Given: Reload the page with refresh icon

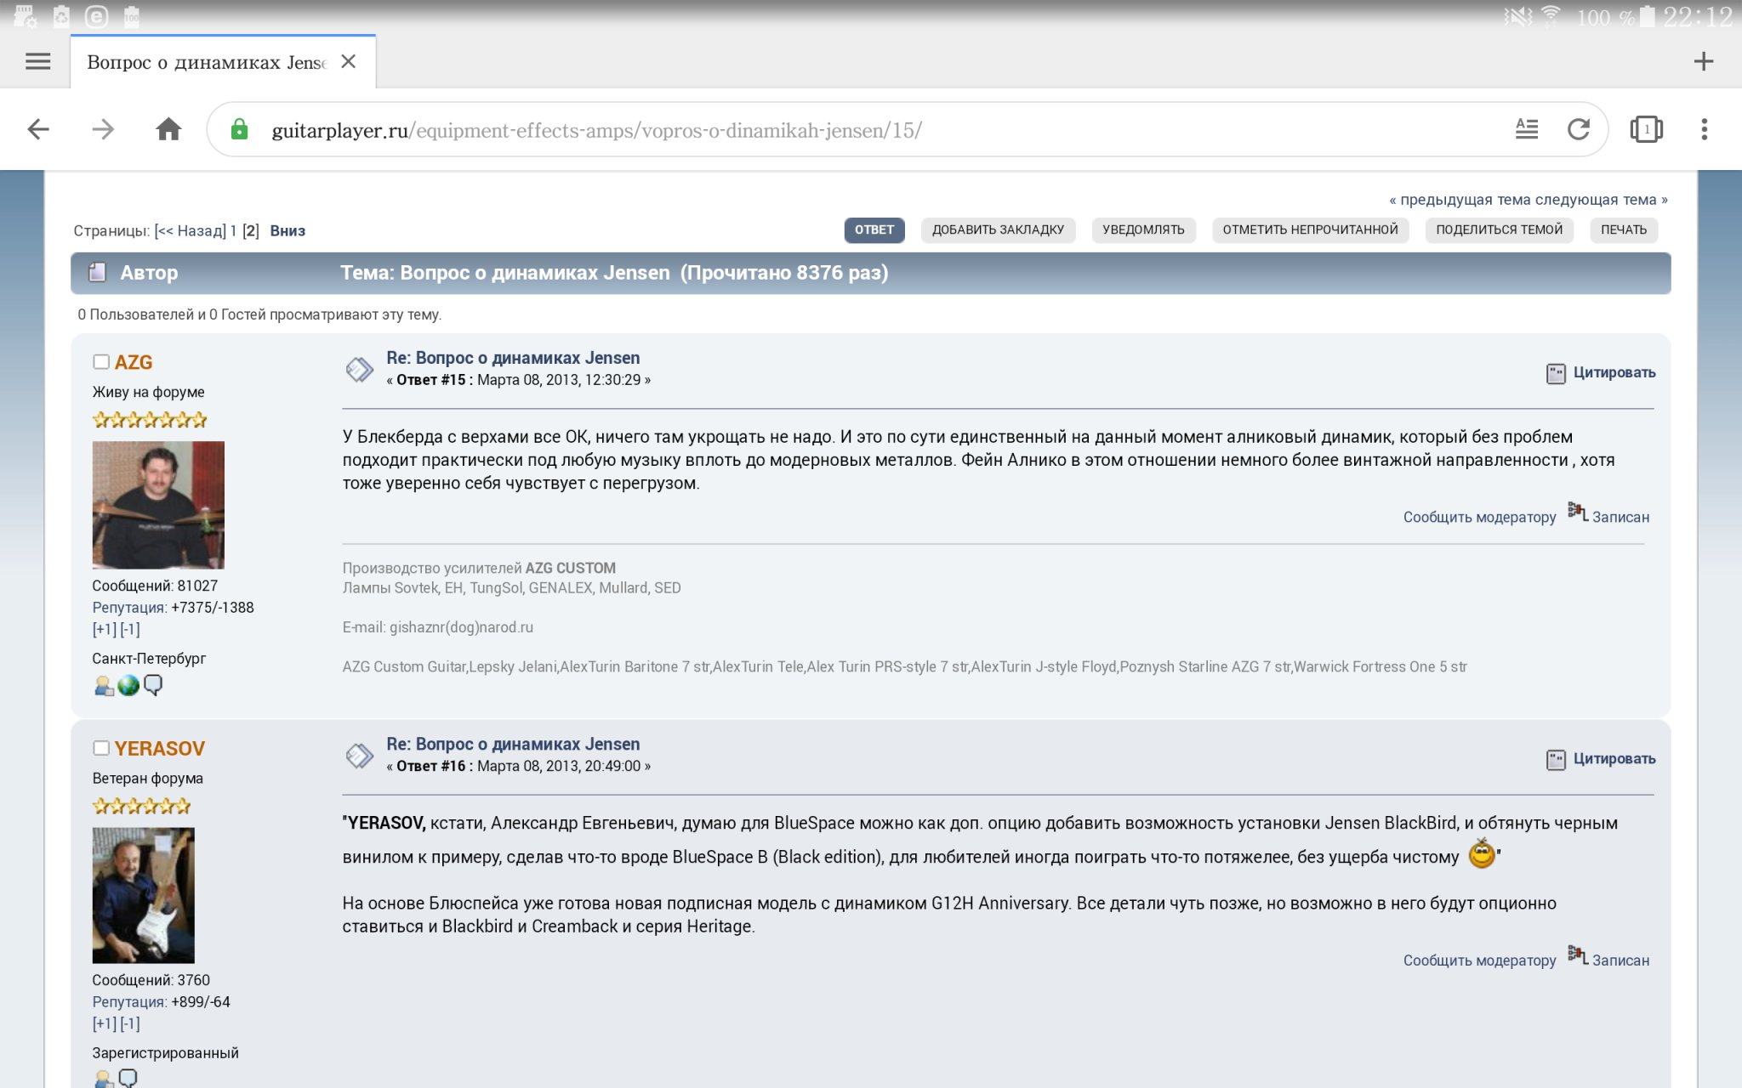Looking at the screenshot, I should coord(1578,129).
